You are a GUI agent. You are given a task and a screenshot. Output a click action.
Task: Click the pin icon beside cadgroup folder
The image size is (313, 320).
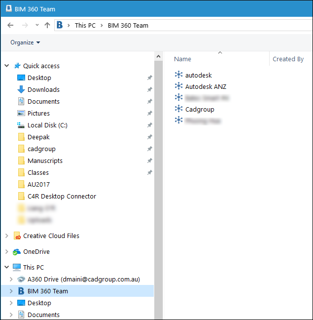click(x=150, y=149)
